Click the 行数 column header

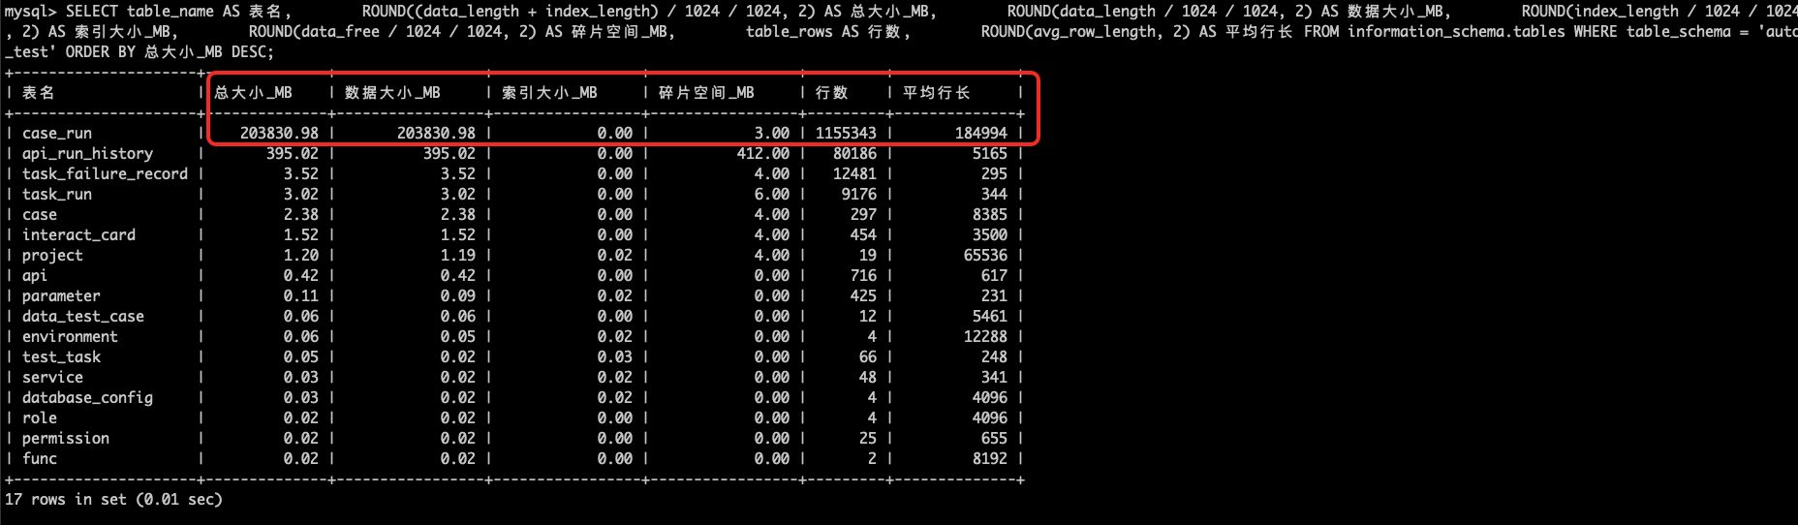point(831,93)
